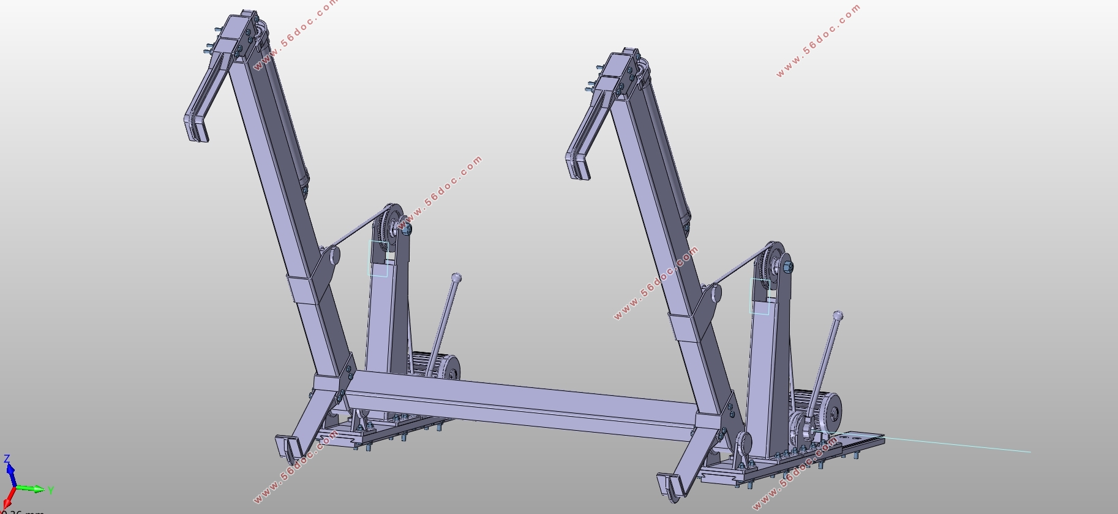Select the ribbed roller drum behind left post
This screenshot has width=1118, height=514.
(436, 365)
